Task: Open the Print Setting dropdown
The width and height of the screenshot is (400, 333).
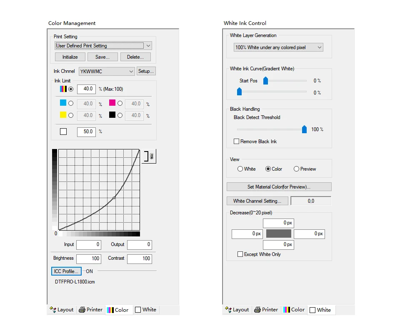Action: click(x=103, y=46)
